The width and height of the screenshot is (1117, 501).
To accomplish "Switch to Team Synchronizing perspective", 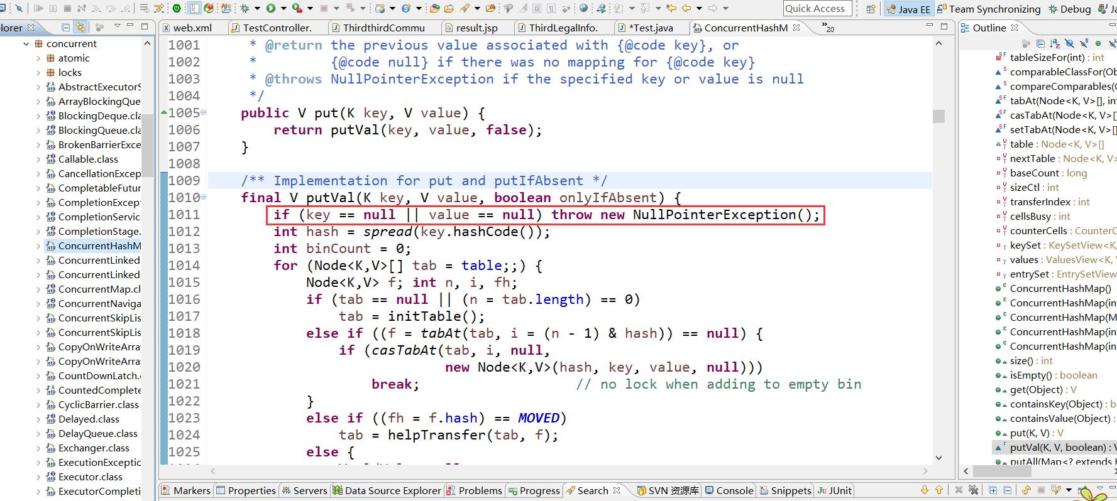I will [988, 9].
